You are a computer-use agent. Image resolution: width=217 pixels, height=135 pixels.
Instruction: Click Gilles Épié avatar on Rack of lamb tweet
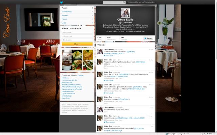(100, 74)
